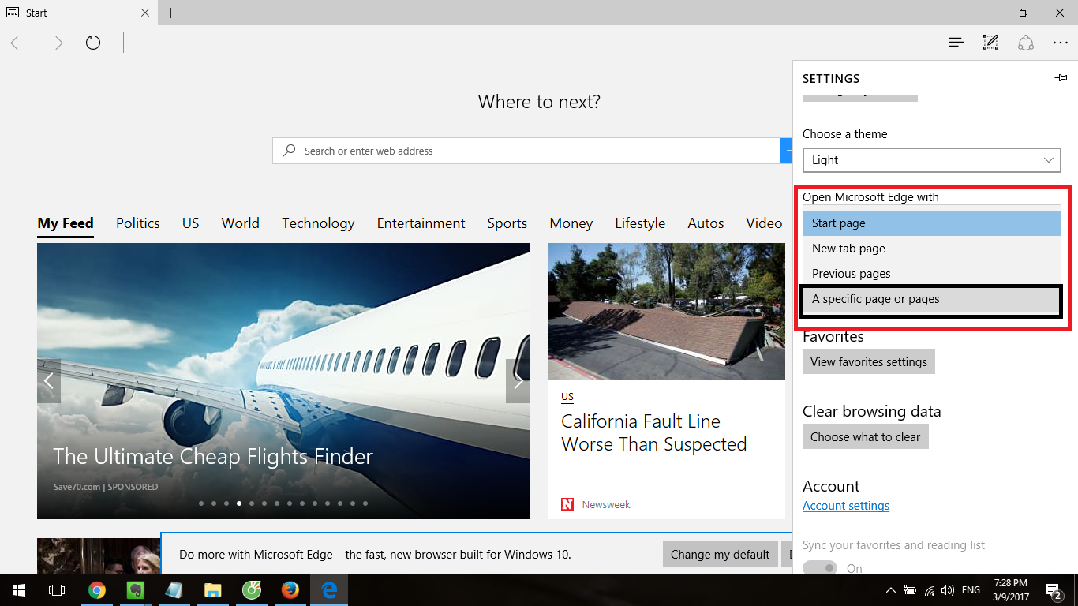Open the Politics feed tab
The height and width of the screenshot is (606, 1078).
point(138,223)
